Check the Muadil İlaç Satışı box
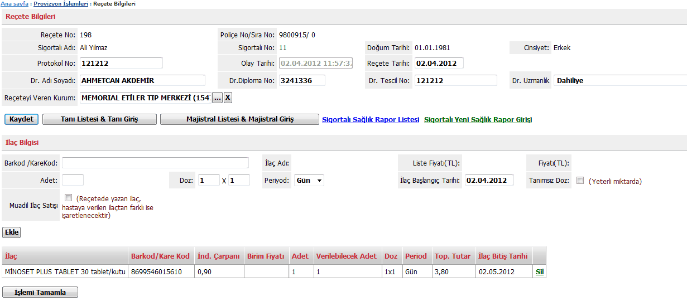This screenshot has height=301, width=687. 68,198
